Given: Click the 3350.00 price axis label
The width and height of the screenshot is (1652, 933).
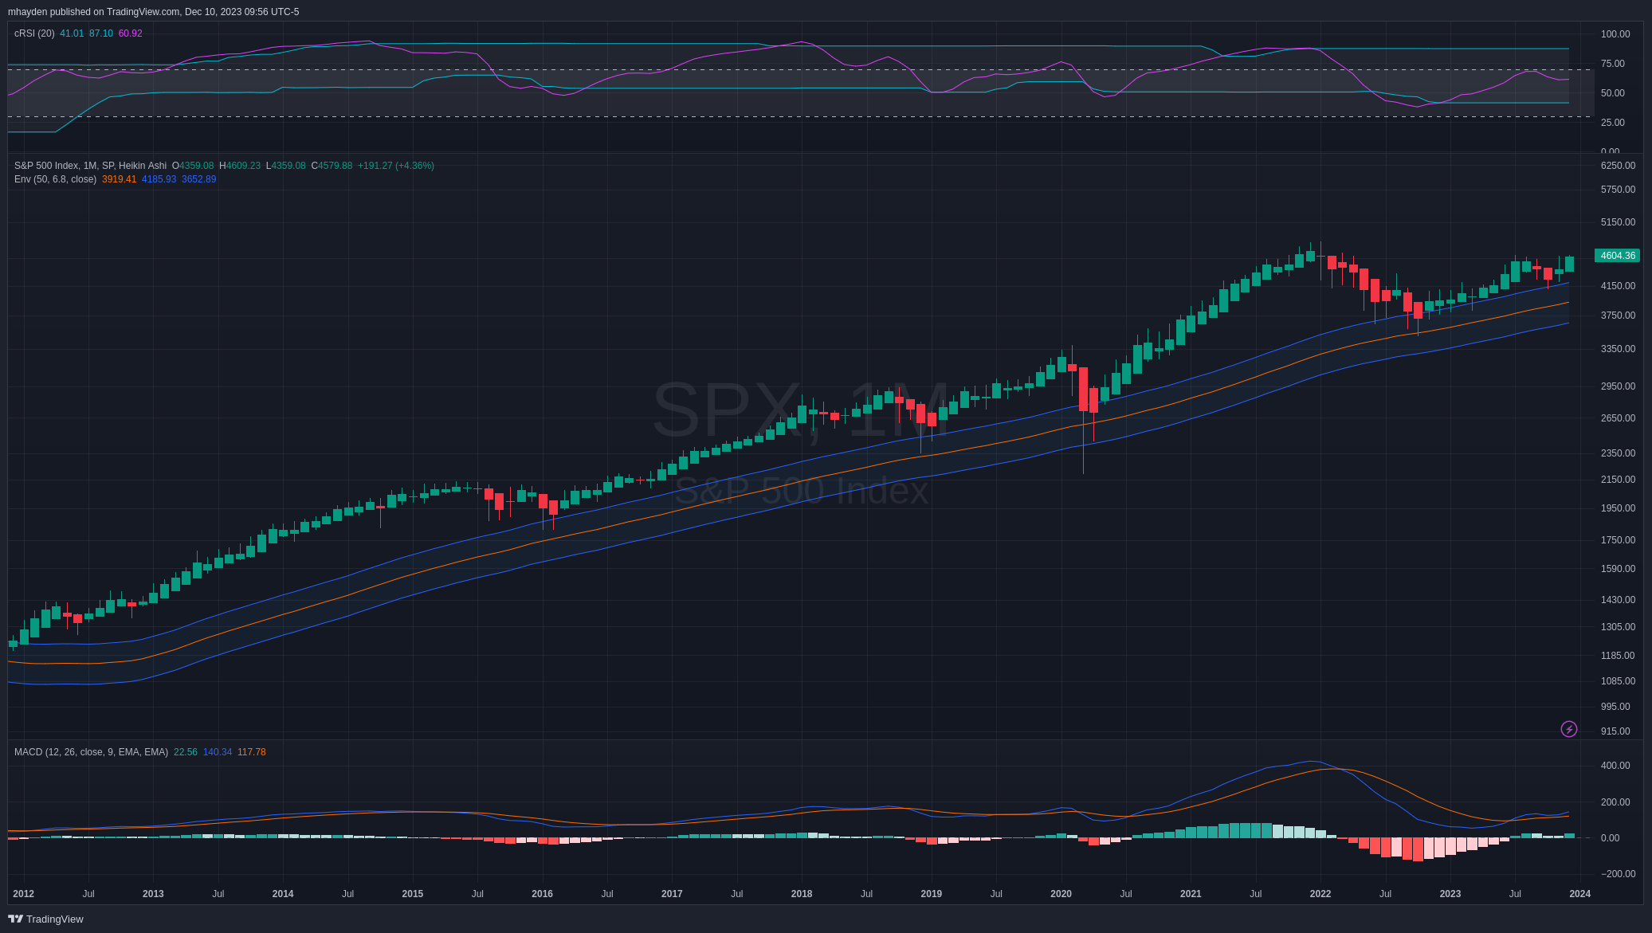Looking at the screenshot, I should coord(1618,349).
